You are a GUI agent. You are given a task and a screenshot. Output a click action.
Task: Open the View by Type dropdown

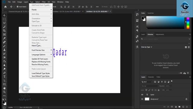tap(147, 47)
